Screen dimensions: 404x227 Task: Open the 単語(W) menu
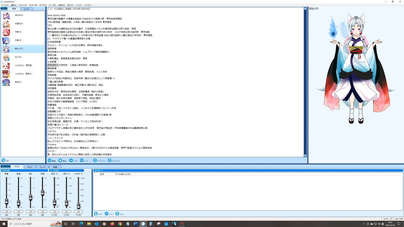[x=61, y=5]
